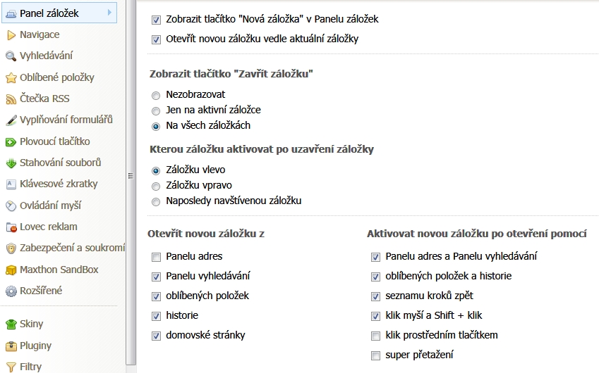Click the Navigace arrow icon in sidebar

click(11, 34)
